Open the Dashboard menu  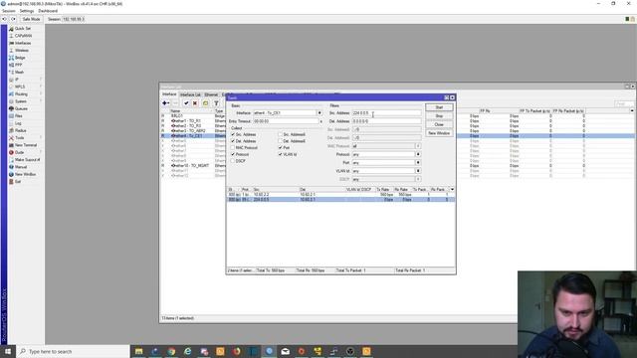[48, 11]
